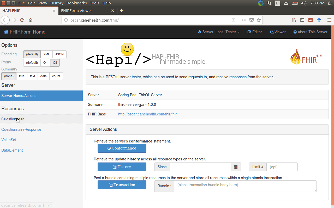Open the QuestionnaireResponse resource
334x208 pixels.
[x=41, y=129]
